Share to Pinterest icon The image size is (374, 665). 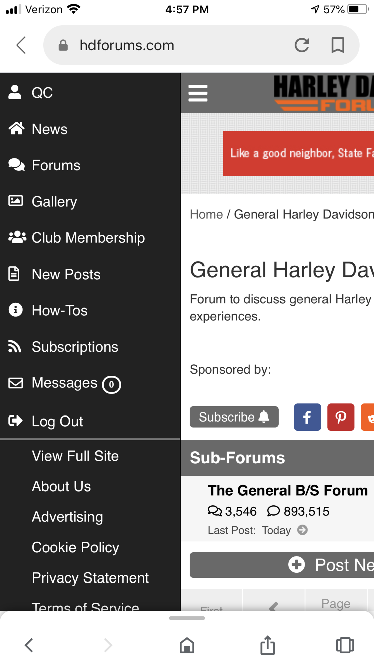point(341,417)
